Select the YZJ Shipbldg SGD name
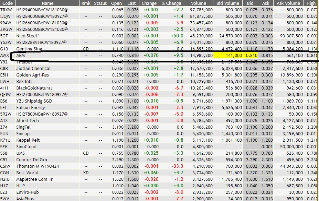Screen dimensions: 319x201 [34, 101]
